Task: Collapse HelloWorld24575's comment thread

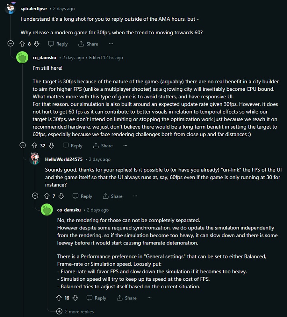Action: pyautogui.click(x=35, y=196)
